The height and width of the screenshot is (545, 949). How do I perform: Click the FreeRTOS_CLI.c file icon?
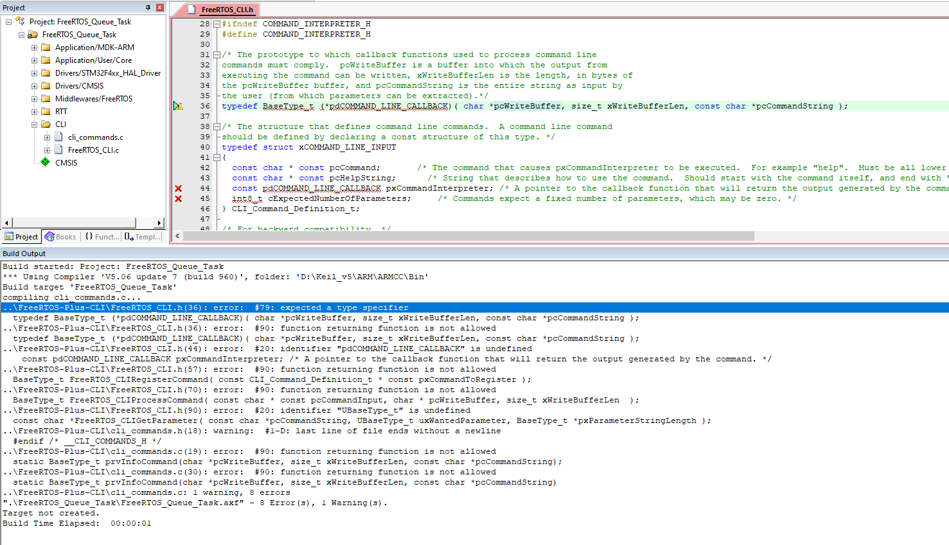58,150
